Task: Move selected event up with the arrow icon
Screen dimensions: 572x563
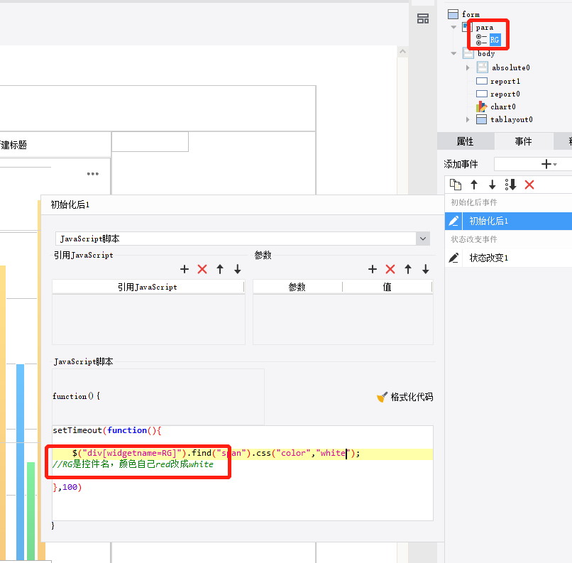Action: (474, 185)
